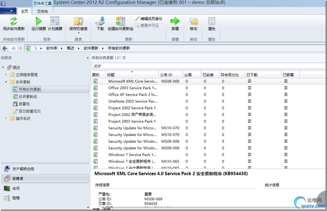Sort by the 标题 column header
This screenshot has height=211, width=327.
[132, 75]
